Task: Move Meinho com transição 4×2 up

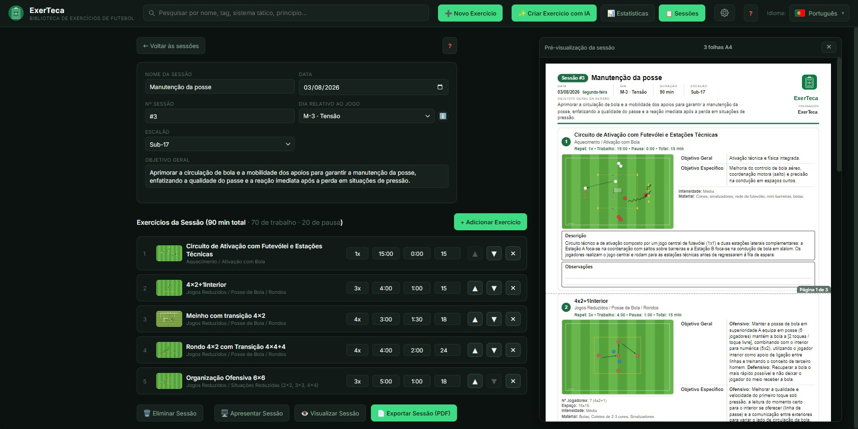Action: pos(475,319)
